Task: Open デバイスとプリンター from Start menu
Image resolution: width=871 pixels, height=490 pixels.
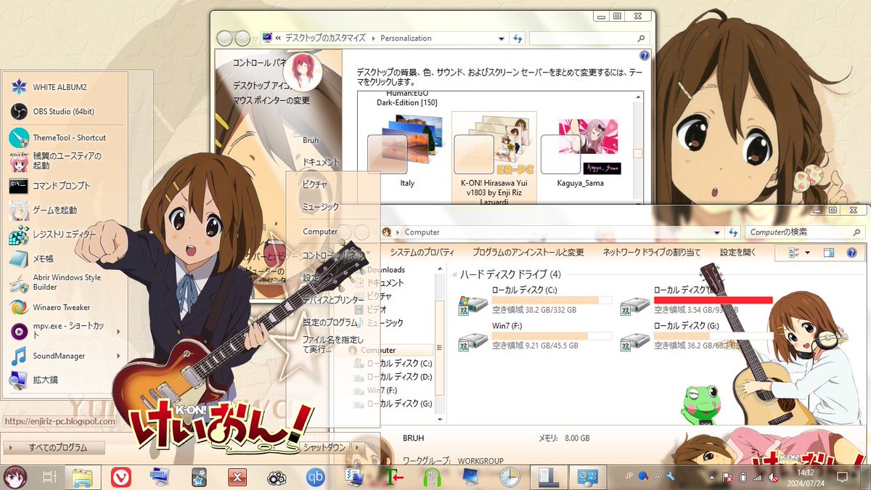Action: pyautogui.click(x=333, y=300)
